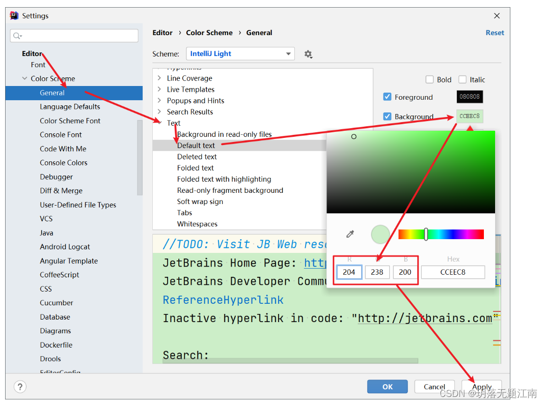The image size is (545, 403).
Task: Open Drools color settings
Action: tap(50, 359)
